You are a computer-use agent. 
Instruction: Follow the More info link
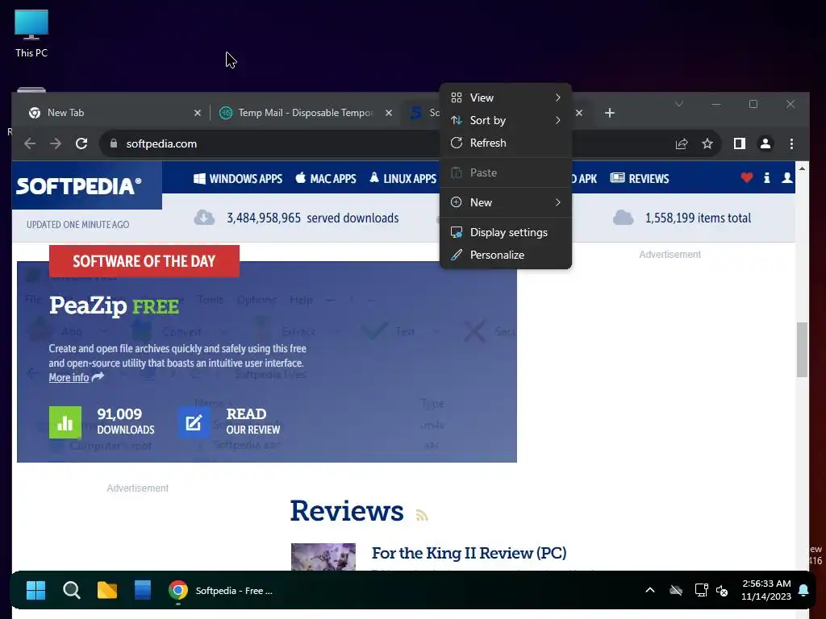(x=69, y=378)
